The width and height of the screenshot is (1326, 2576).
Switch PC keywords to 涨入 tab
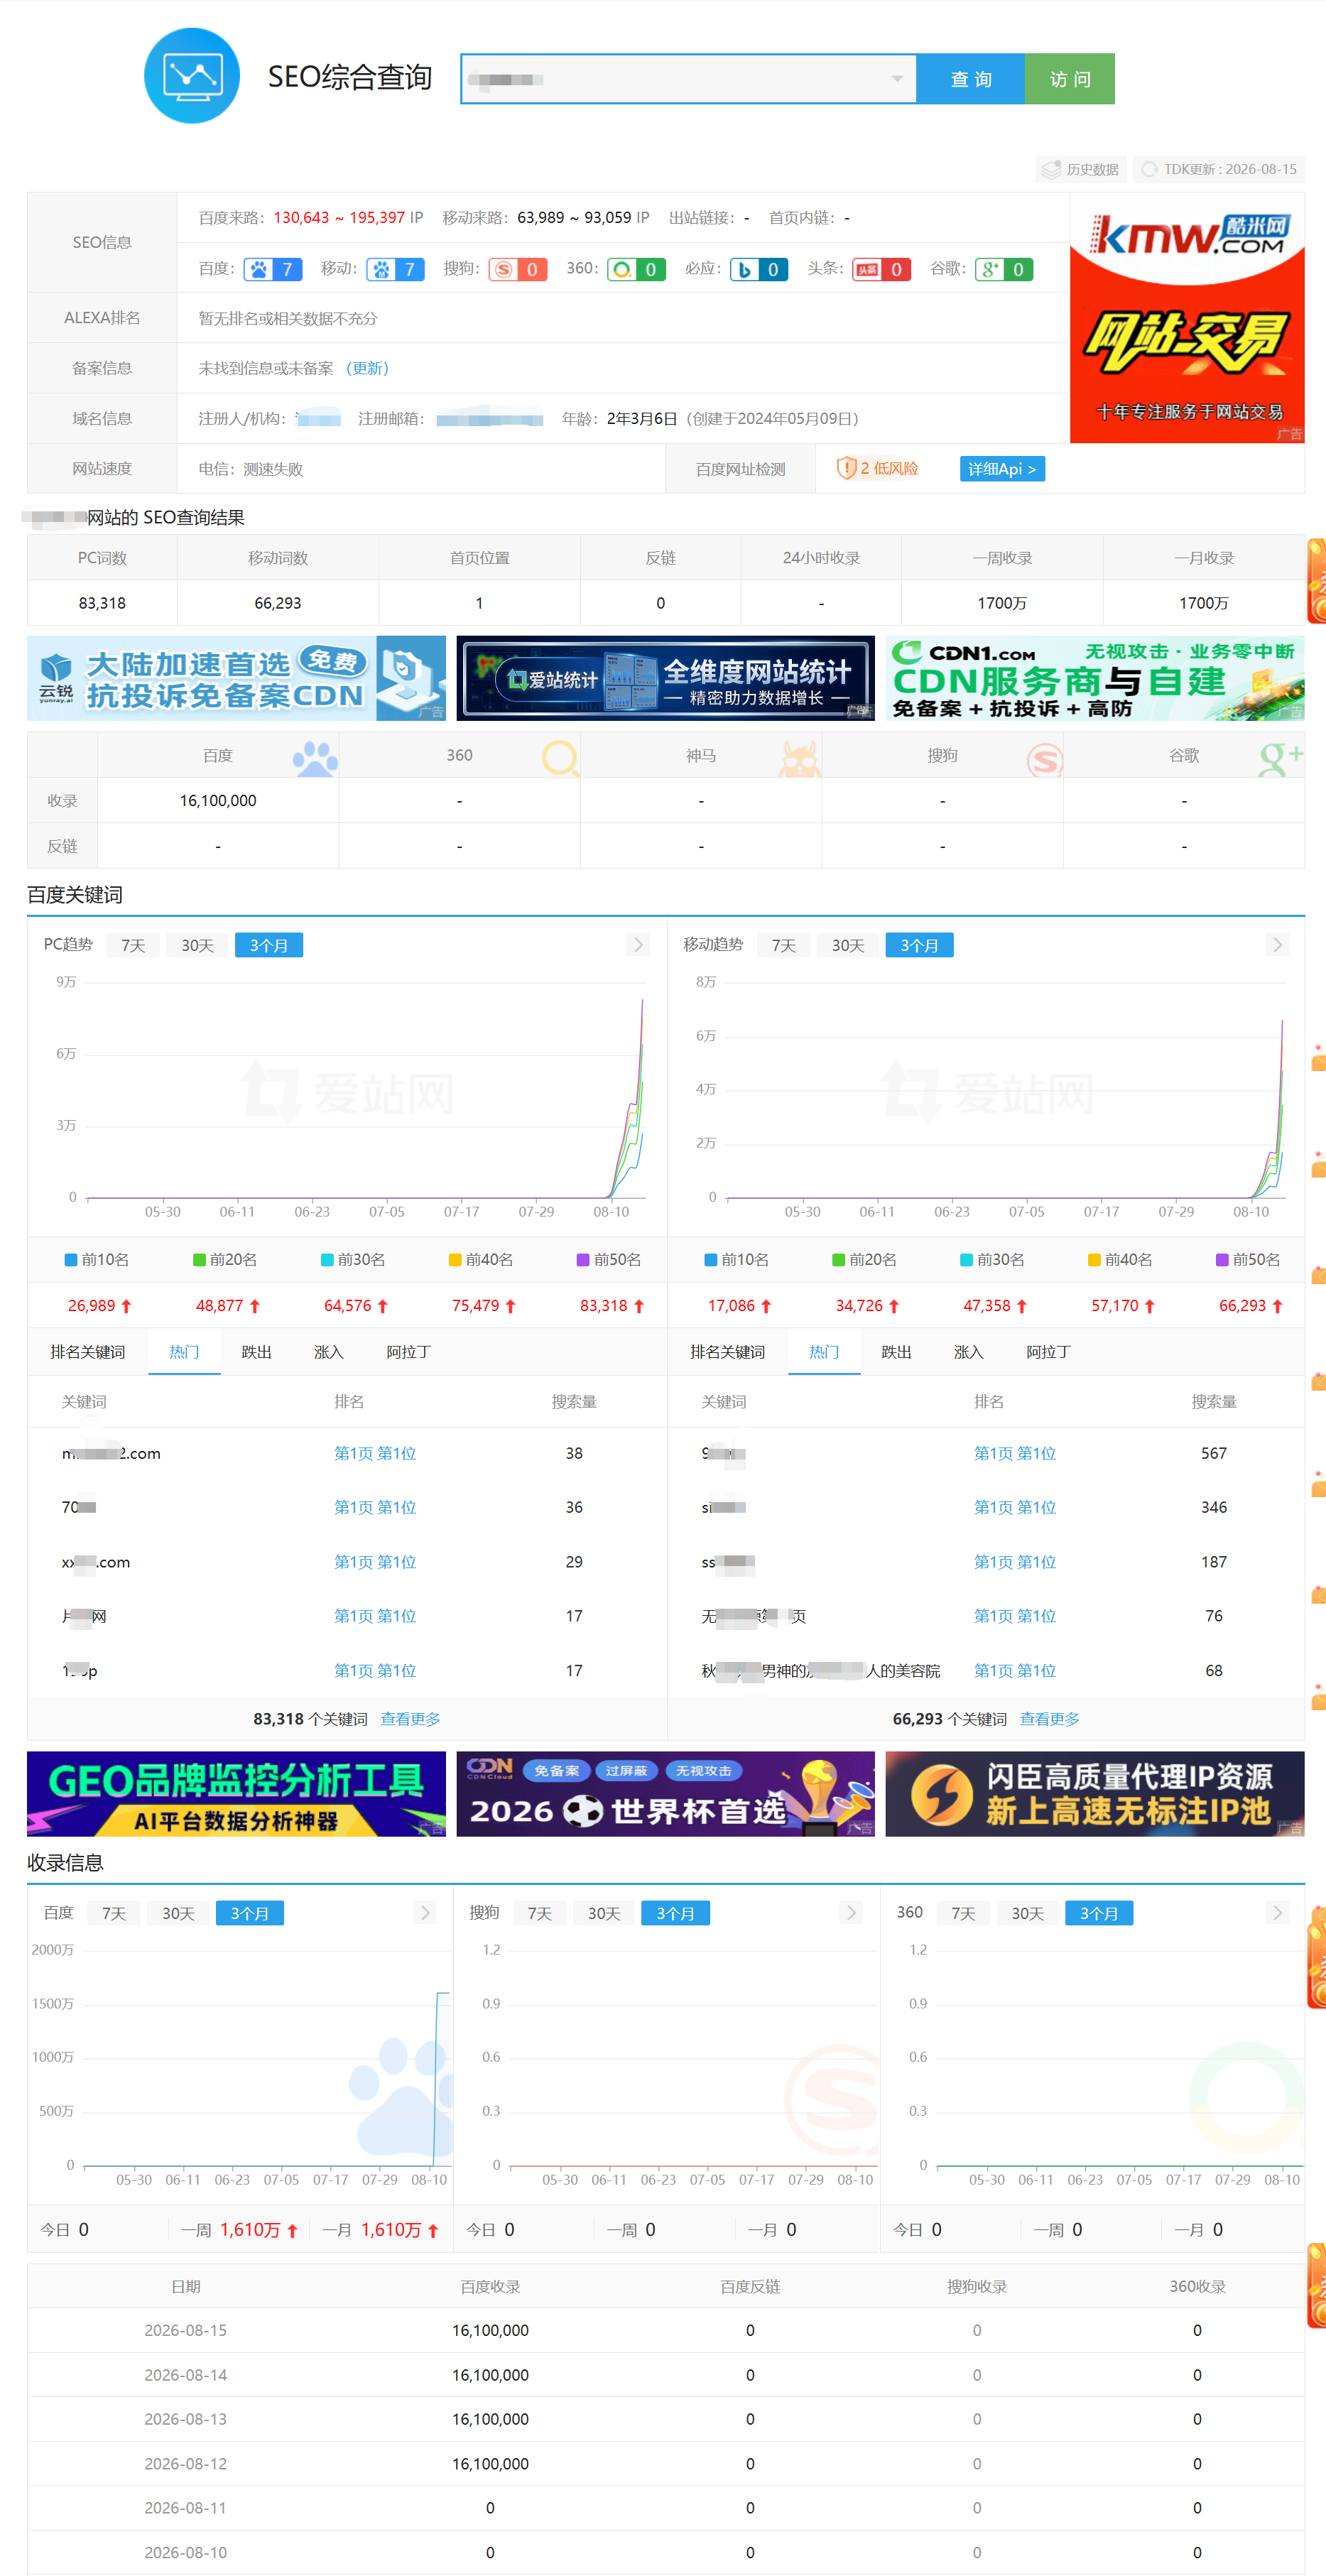(x=328, y=1351)
